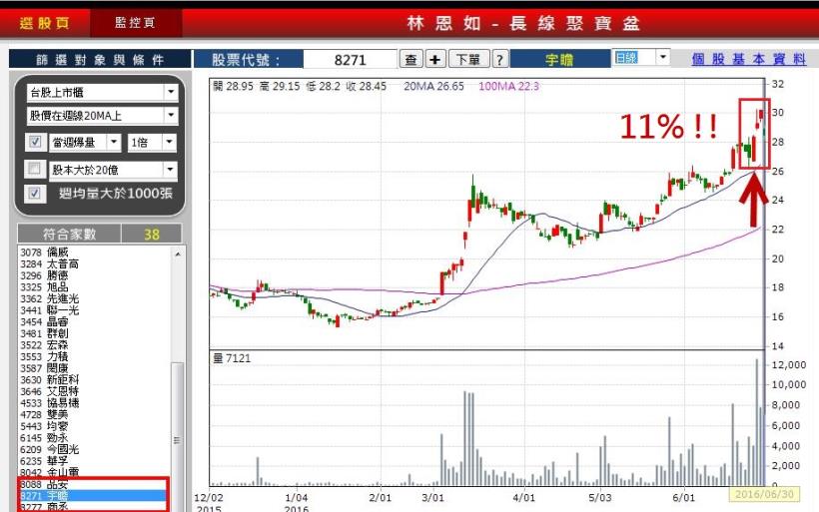Open the 日線 timeframe dropdown
Viewport: 819px width, 512px height.
662,57
